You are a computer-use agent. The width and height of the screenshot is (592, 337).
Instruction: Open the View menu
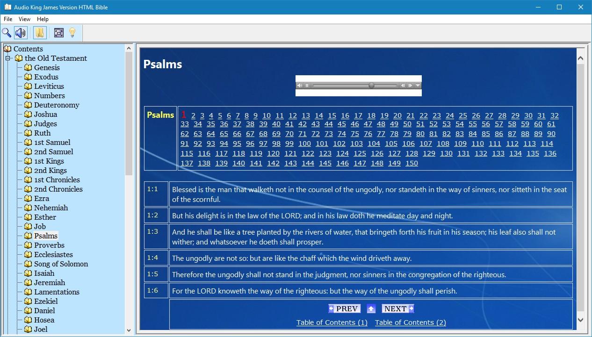click(24, 19)
